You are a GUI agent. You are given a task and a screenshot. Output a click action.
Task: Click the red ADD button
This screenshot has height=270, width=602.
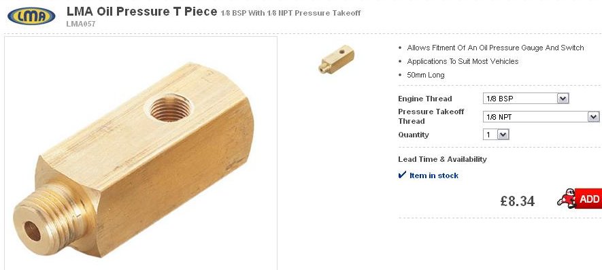(x=588, y=199)
